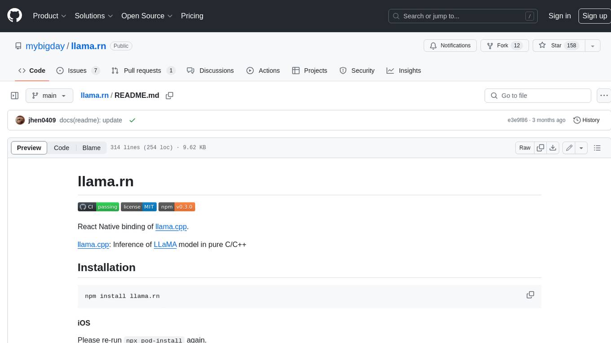This screenshot has height=343, width=611.
Task: Click the Star count 158
Action: (571, 46)
